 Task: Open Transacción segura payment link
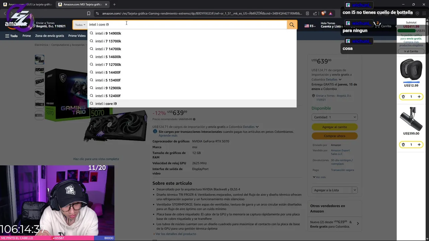pos(342,170)
